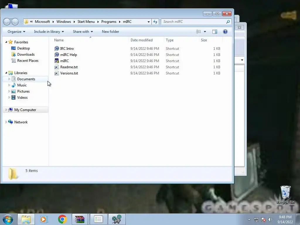Go to Start Menu in address breadcrumb
Viewport: 300px width, 225px height.
click(86, 22)
